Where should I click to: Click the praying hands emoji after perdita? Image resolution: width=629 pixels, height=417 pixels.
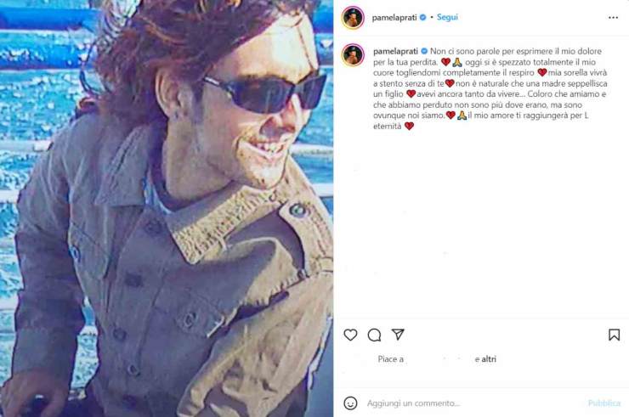(457, 62)
